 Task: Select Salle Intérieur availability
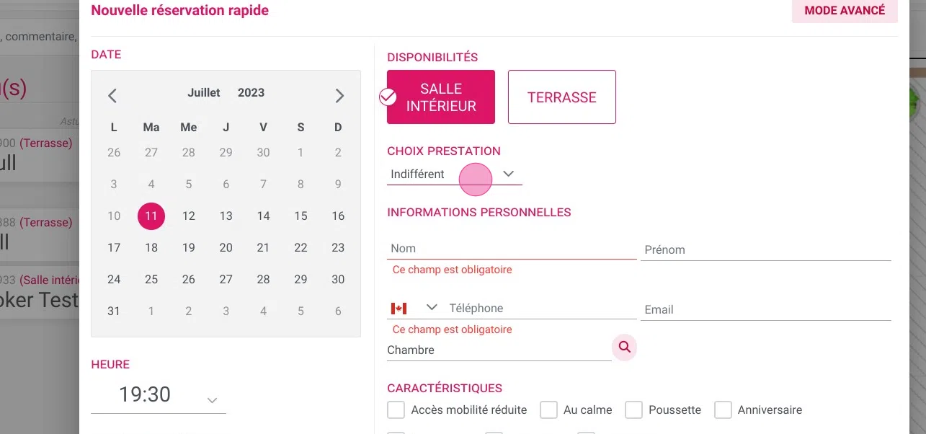[x=441, y=97]
